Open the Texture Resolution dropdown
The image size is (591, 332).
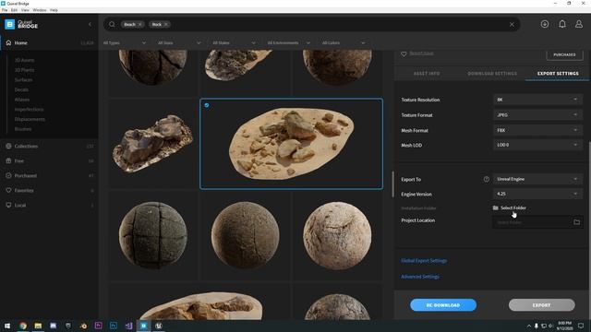(x=537, y=100)
